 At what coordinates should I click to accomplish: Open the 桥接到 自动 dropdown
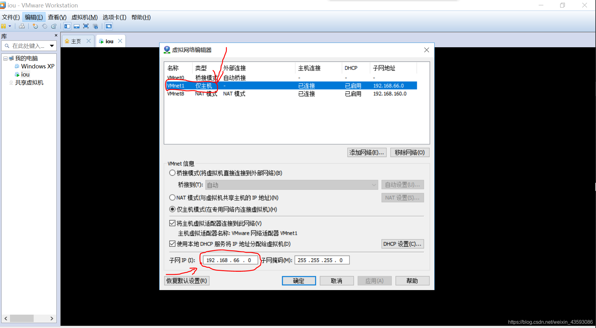(292, 185)
